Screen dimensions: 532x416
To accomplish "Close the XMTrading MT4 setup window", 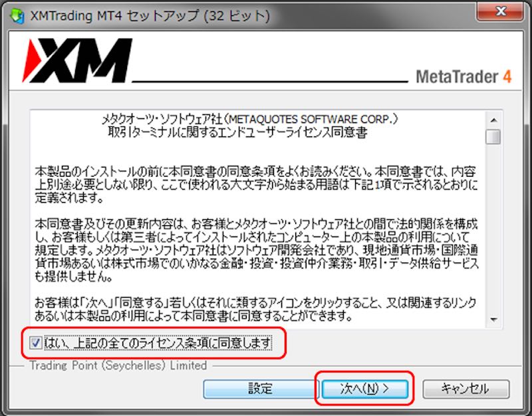I will (500, 11).
